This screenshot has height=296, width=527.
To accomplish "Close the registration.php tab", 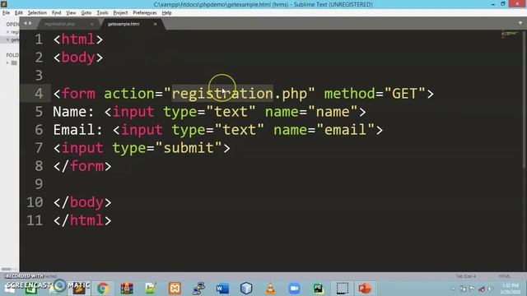I will coord(91,24).
